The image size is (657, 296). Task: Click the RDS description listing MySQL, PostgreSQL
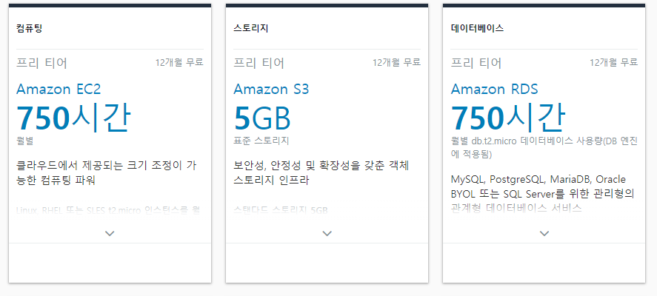pyautogui.click(x=543, y=193)
